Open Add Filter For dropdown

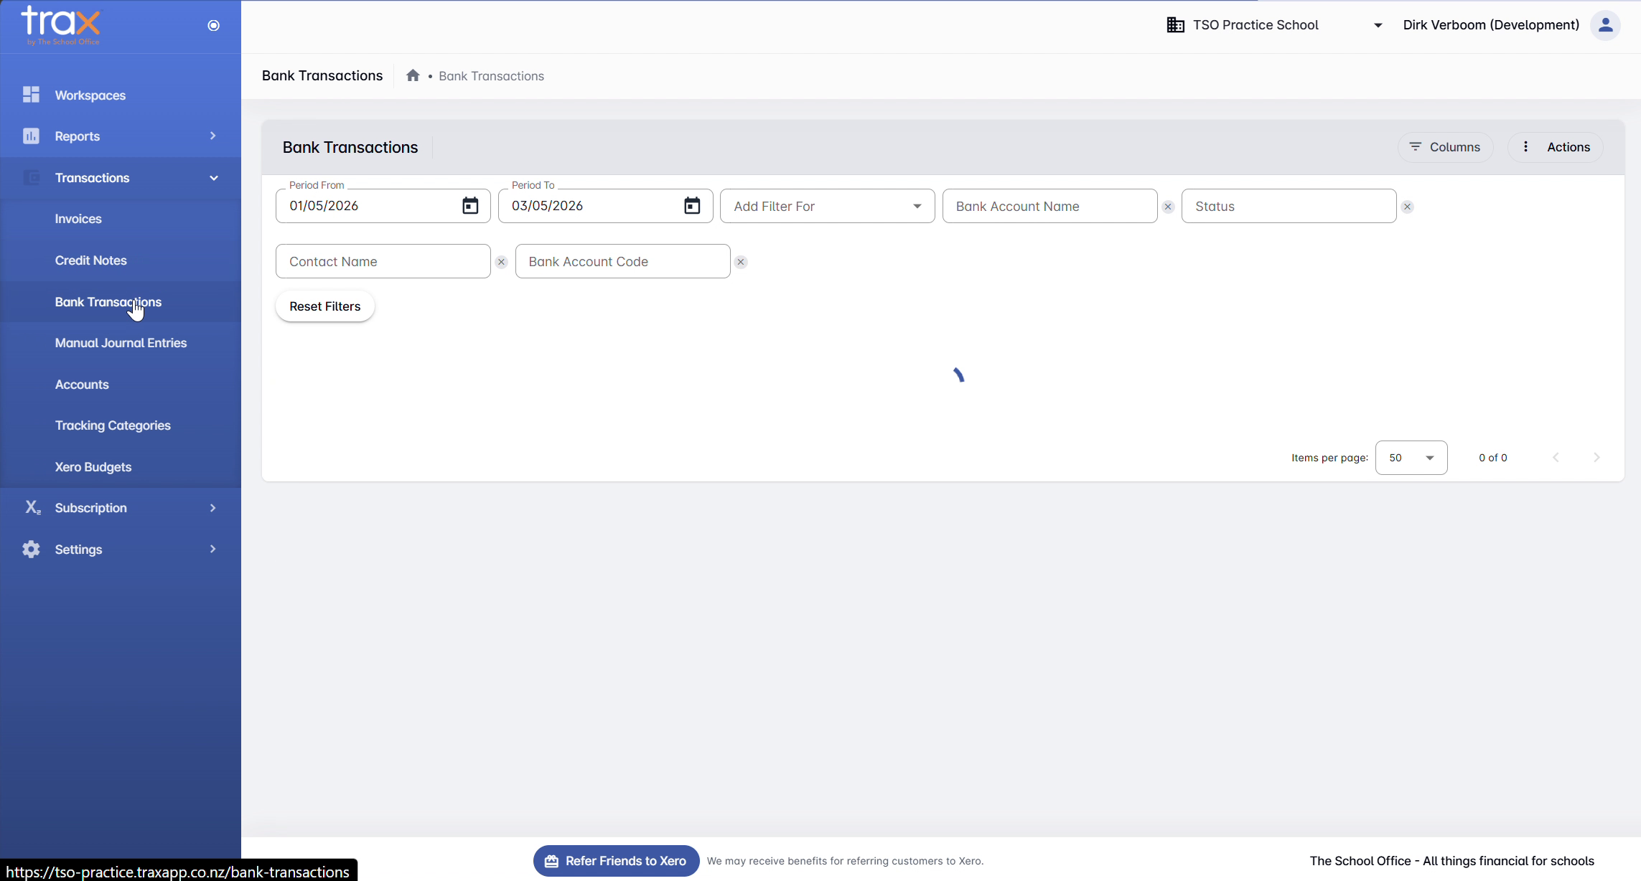[827, 206]
